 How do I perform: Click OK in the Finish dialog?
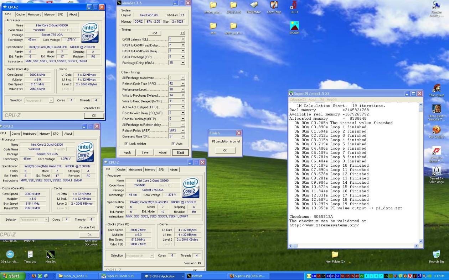click(x=225, y=150)
